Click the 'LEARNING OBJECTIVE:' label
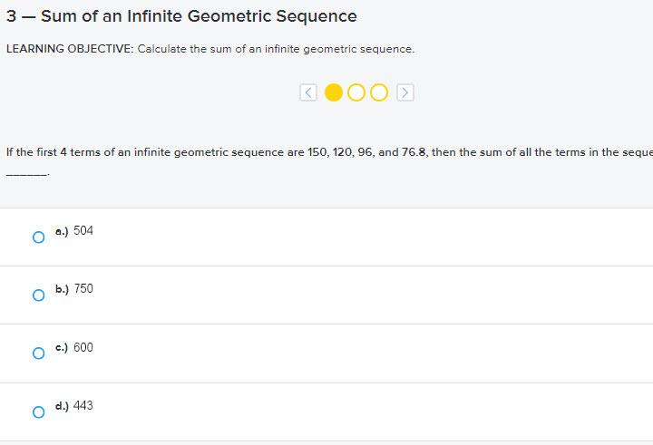 (69, 49)
